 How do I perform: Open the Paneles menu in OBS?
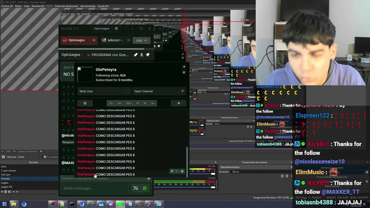(x=38, y=6)
